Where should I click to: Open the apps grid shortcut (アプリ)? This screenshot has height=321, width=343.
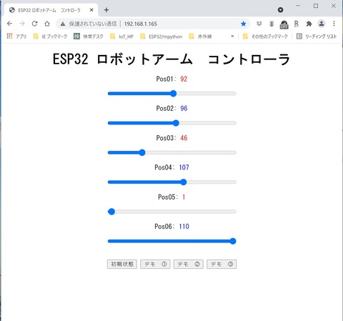[16, 36]
